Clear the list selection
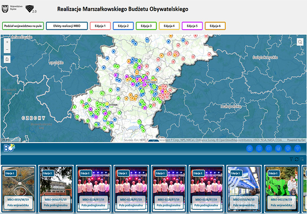The image size is (307, 214). coord(302,159)
